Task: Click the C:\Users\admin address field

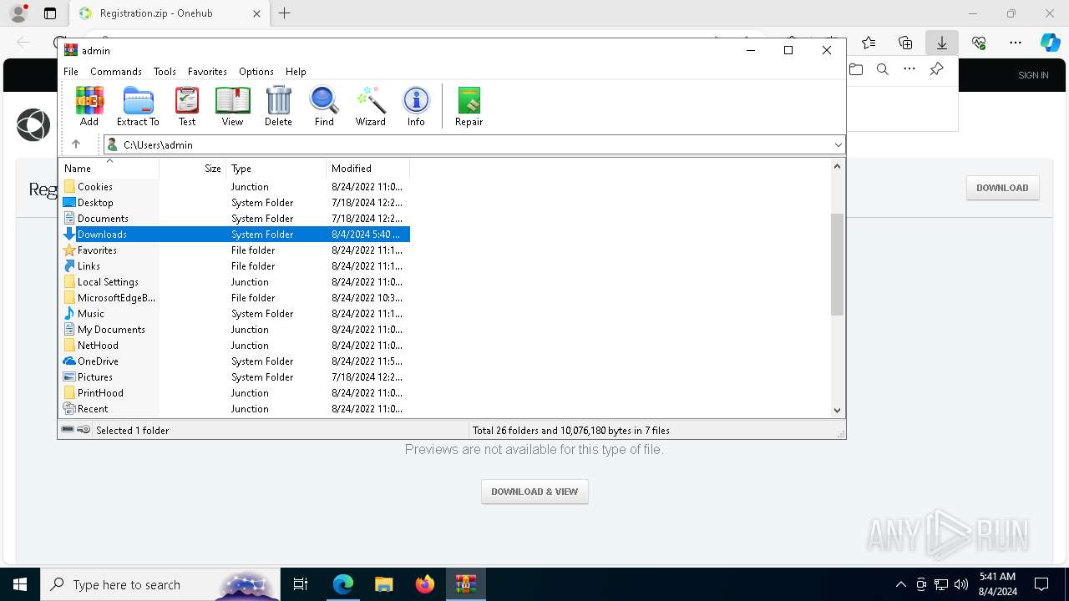Action: 474,145
